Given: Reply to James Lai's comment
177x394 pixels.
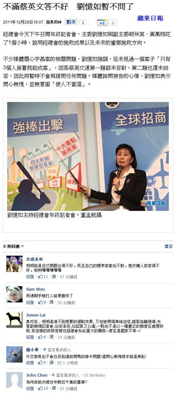Looking at the screenshot, I should click(30, 337).
